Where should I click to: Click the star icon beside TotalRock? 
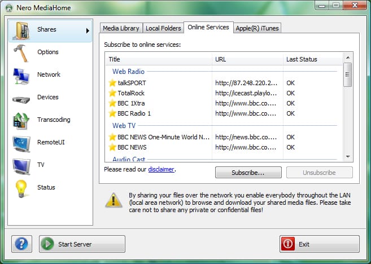pyautogui.click(x=112, y=93)
